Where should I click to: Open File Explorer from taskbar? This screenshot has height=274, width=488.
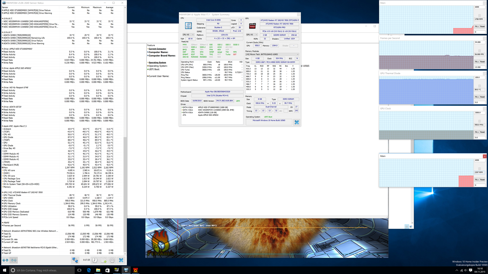pos(98,270)
